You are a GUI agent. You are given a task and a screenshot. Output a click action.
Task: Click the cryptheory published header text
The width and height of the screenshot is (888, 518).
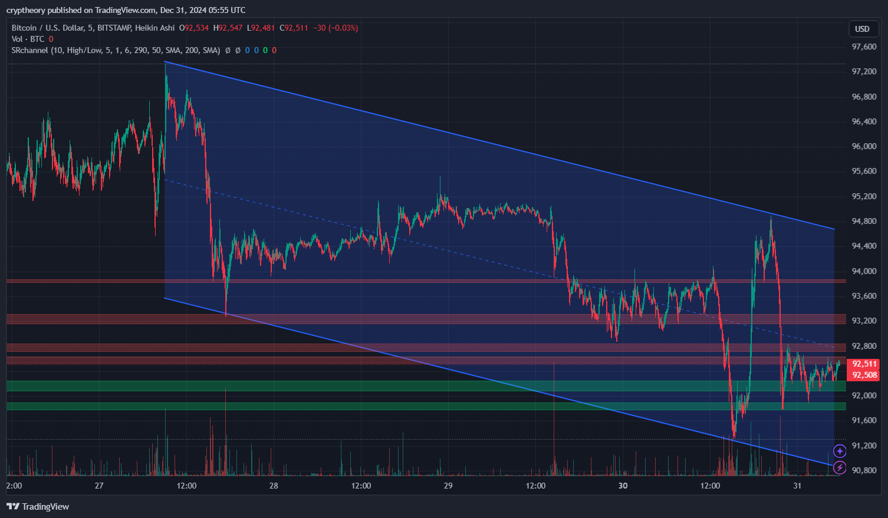coord(126,10)
